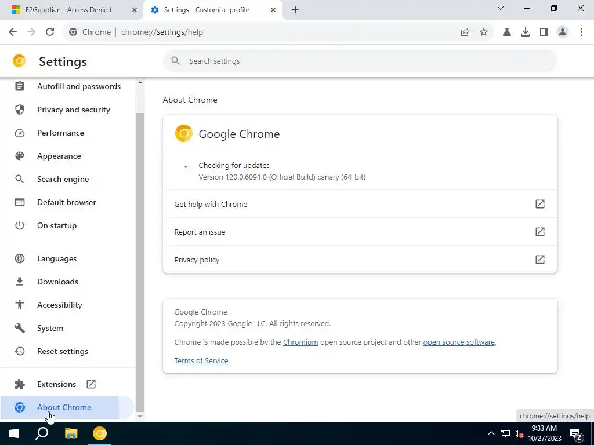Close the E2Guardian - Access Denied tab
Screen dimensions: 594x445
click(134, 10)
